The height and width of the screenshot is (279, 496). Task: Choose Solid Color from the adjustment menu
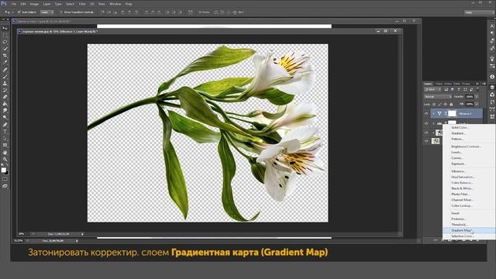tap(469, 127)
